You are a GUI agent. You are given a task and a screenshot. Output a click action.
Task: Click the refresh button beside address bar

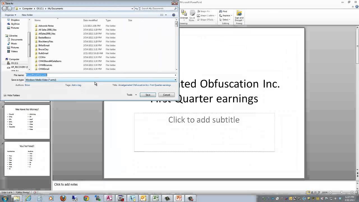(x=137, y=8)
